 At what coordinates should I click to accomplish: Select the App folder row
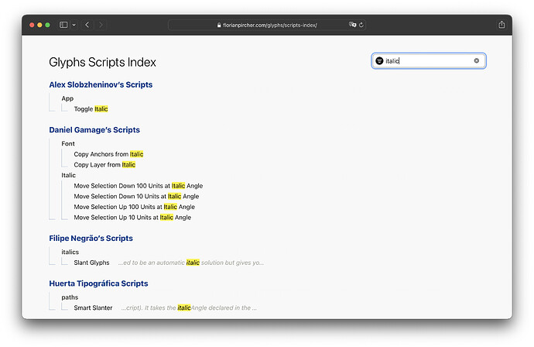pos(67,98)
